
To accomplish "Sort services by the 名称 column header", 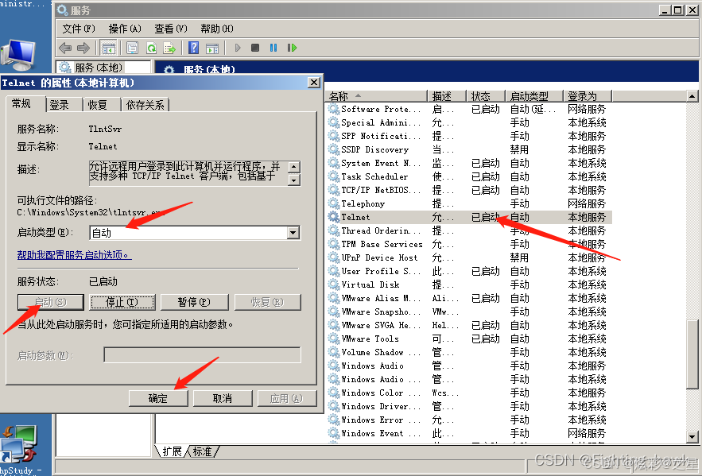I will [x=377, y=96].
